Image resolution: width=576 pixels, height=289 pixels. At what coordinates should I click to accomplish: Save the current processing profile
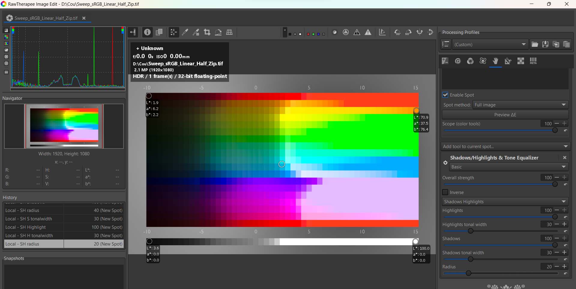[545, 44]
